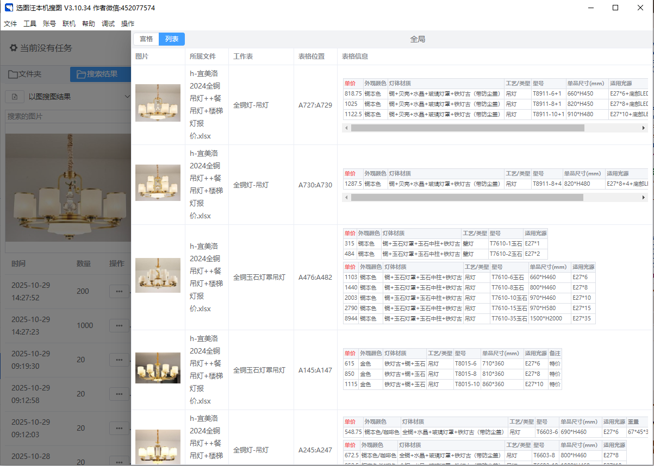Click the large searched chandelier preview image
The image size is (654, 466).
tap(68, 187)
